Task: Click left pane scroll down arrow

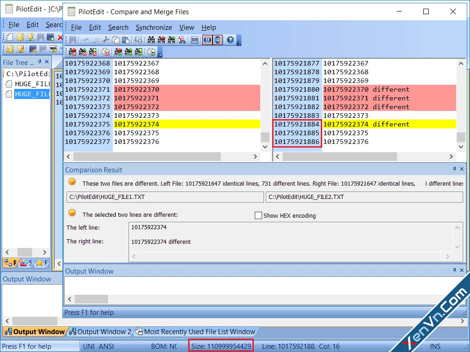Action: pyautogui.click(x=265, y=146)
